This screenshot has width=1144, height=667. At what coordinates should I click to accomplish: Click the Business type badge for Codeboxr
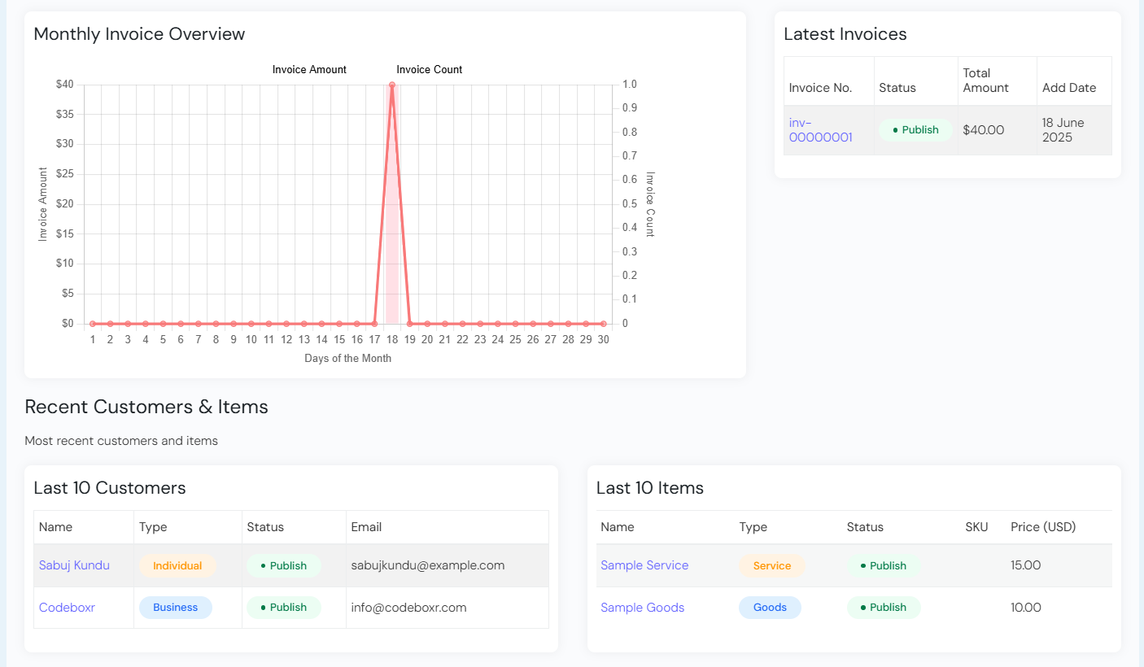(x=175, y=608)
